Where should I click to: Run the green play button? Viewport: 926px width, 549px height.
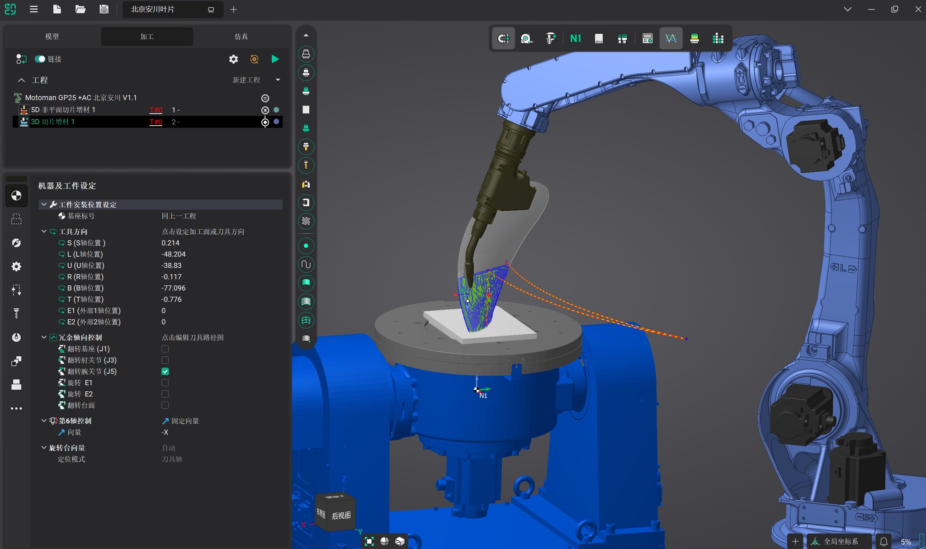coord(275,59)
